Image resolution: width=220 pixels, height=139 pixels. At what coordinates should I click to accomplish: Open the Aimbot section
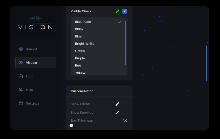[x=35, y=49]
